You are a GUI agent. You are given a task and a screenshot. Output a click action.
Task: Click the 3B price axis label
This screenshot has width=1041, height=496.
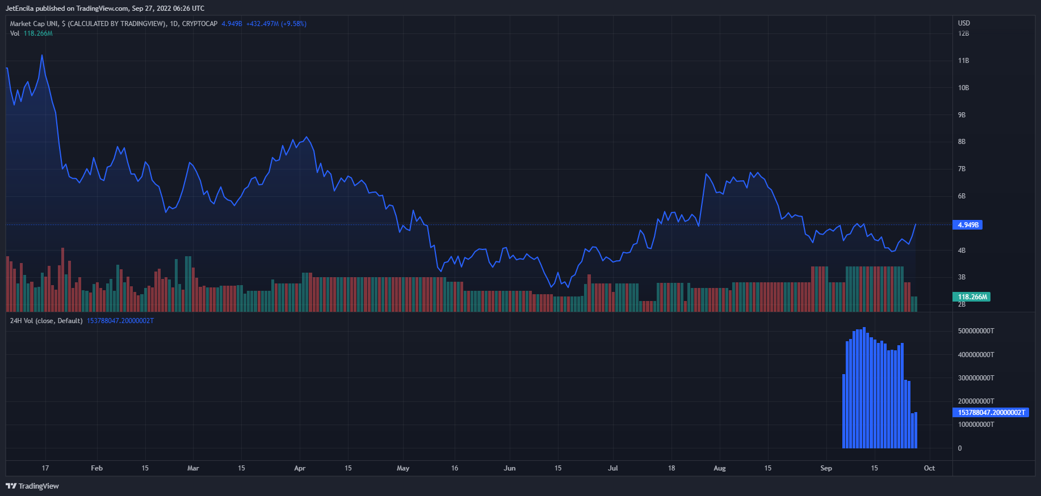click(x=962, y=277)
